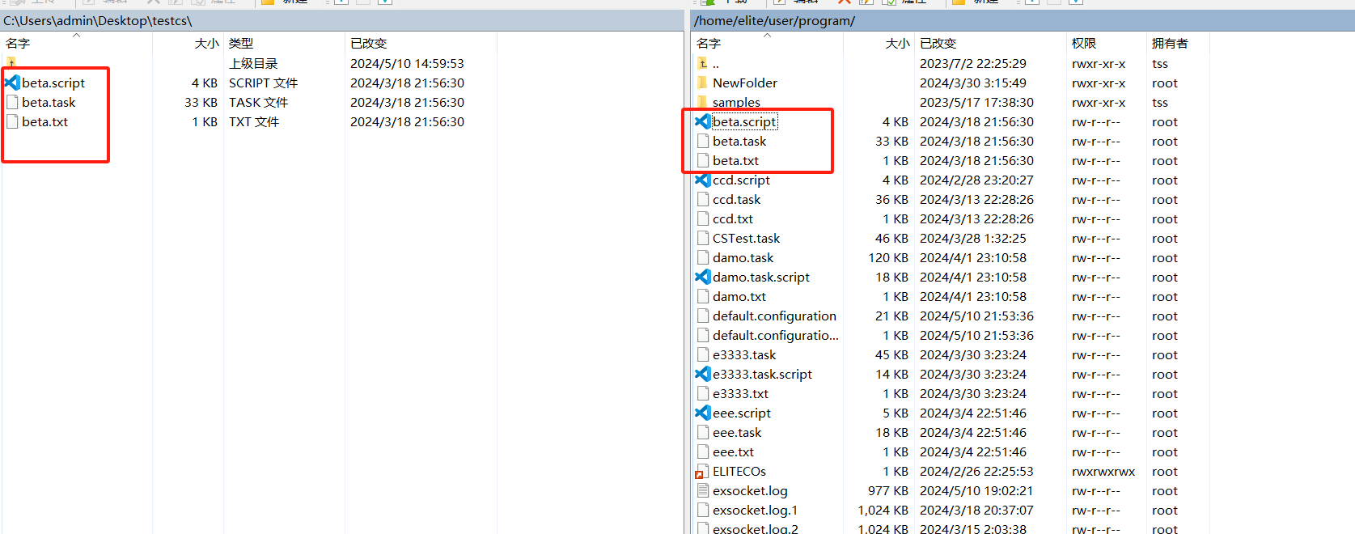This screenshot has width=1355, height=534.
Task: Select beta.task in the local pane
Action: coord(49,103)
